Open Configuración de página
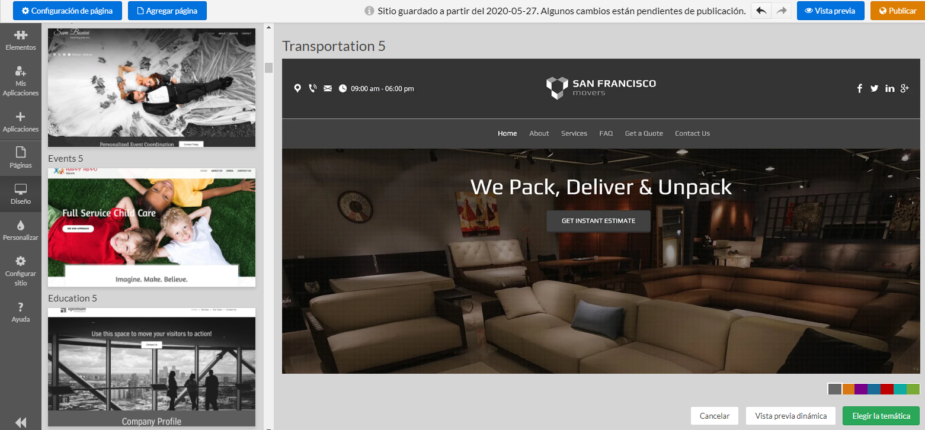The width and height of the screenshot is (925, 430). point(67,11)
